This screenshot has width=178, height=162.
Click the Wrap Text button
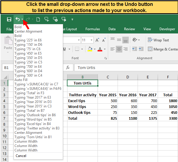point(159,40)
